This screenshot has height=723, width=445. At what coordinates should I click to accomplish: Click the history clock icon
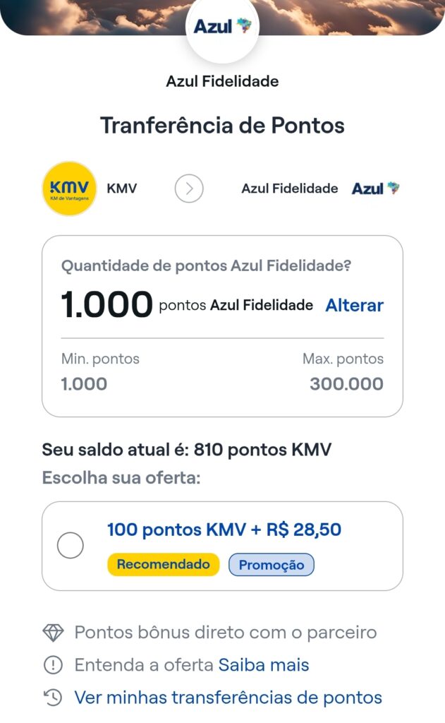(x=53, y=698)
